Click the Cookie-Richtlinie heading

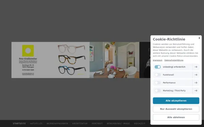pyautogui.click(x=169, y=39)
